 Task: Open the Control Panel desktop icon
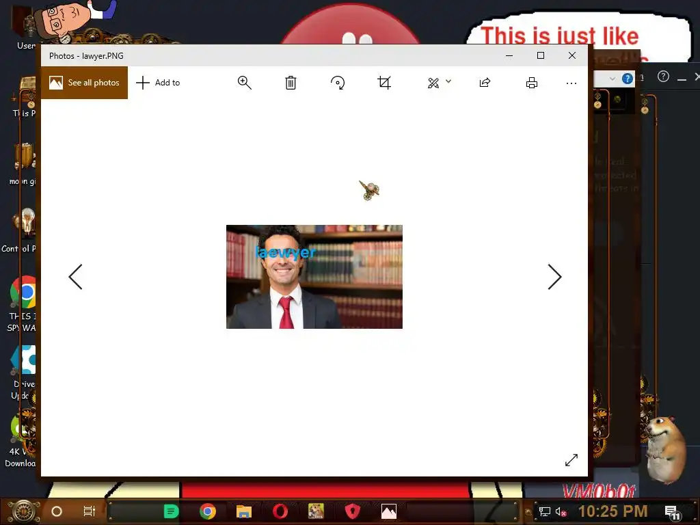click(20, 230)
